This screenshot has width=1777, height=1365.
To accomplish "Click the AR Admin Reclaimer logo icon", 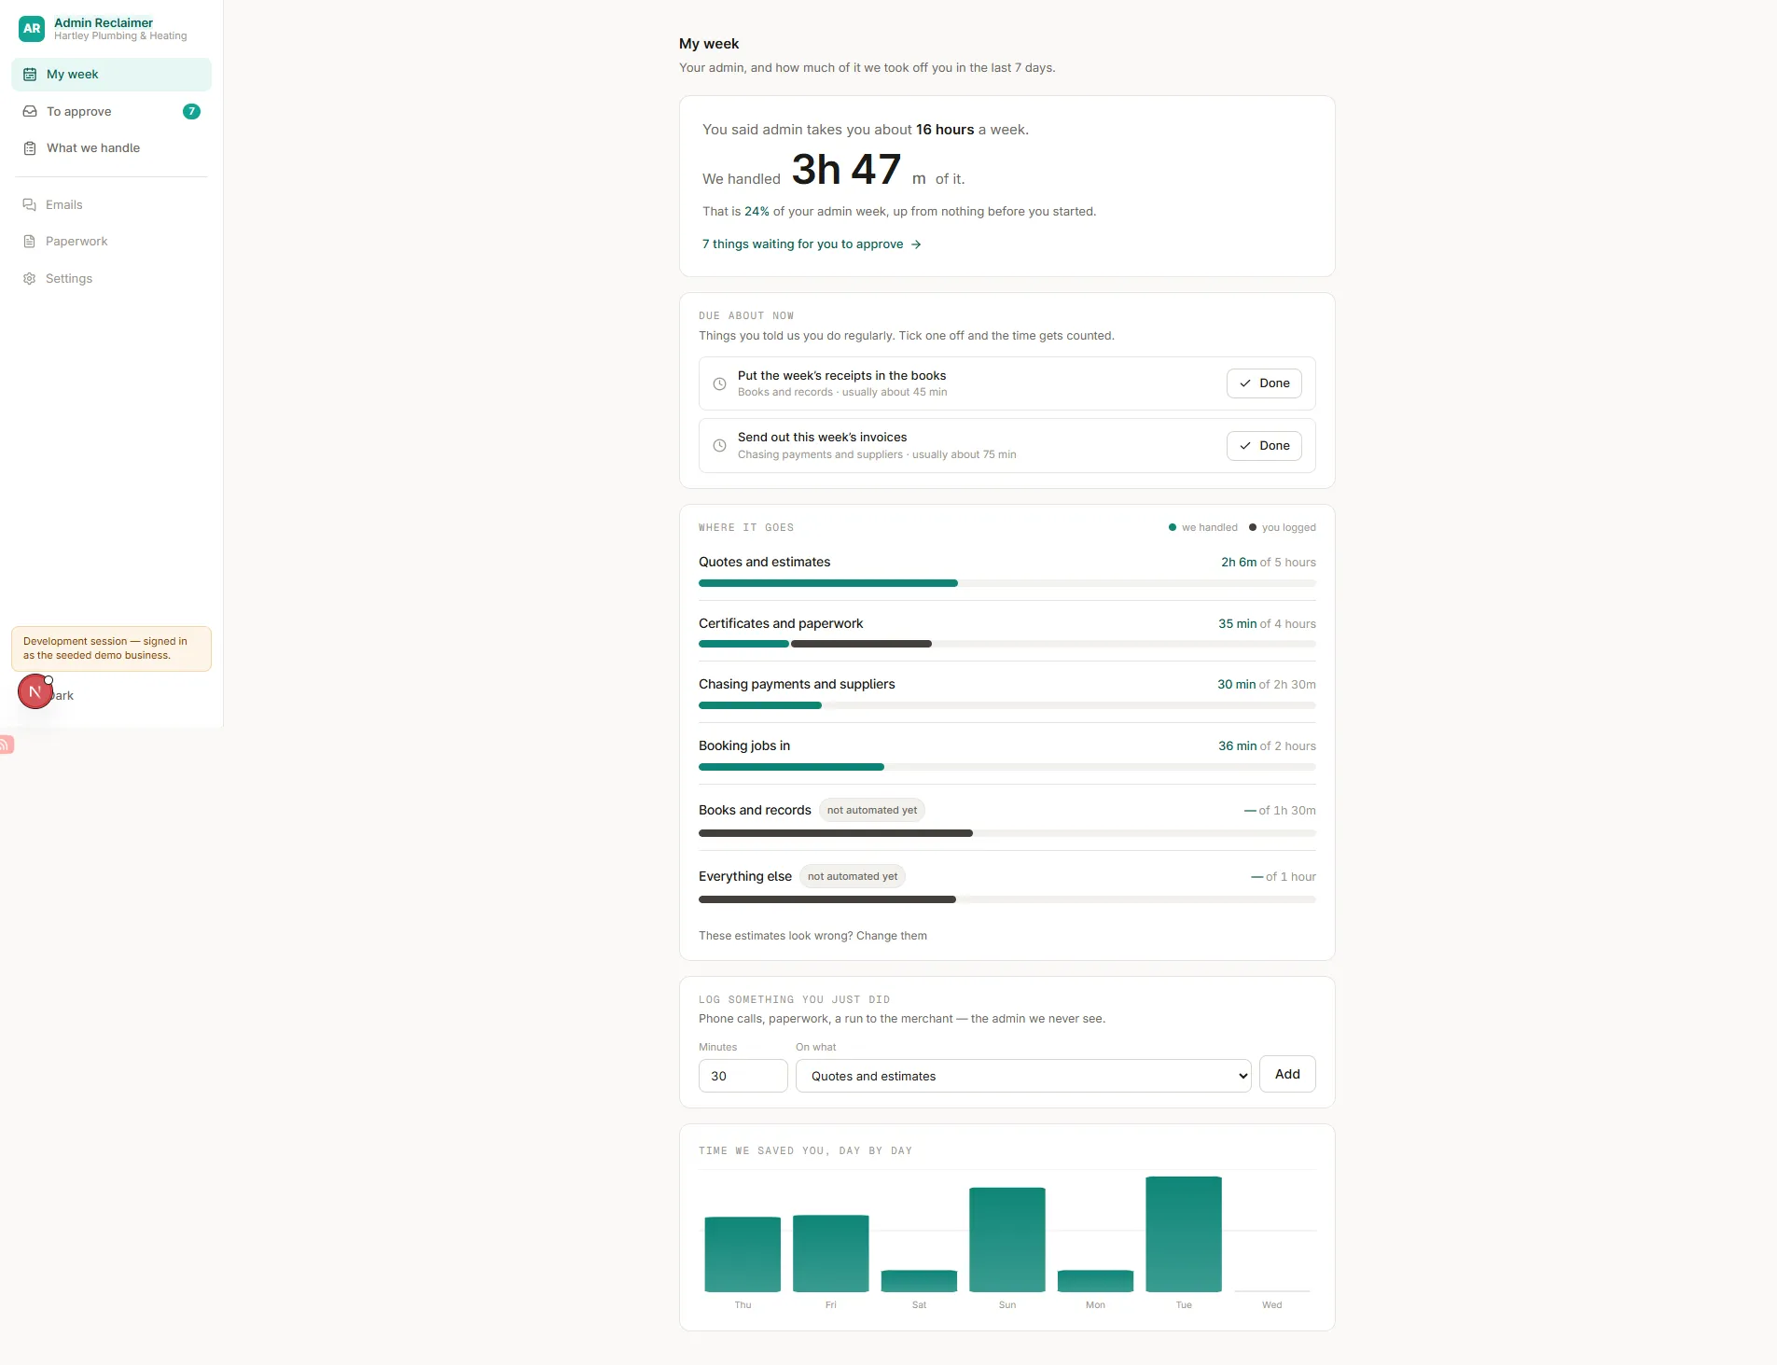I will pyautogui.click(x=32, y=29).
